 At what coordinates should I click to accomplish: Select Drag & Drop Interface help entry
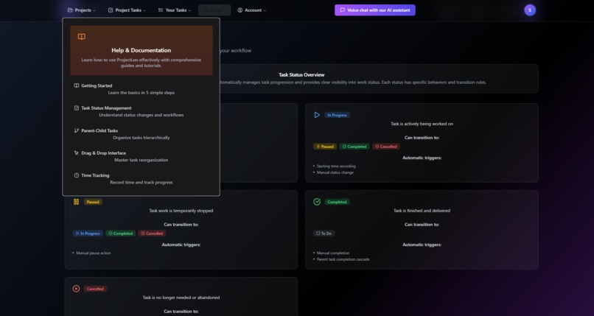[x=141, y=156]
